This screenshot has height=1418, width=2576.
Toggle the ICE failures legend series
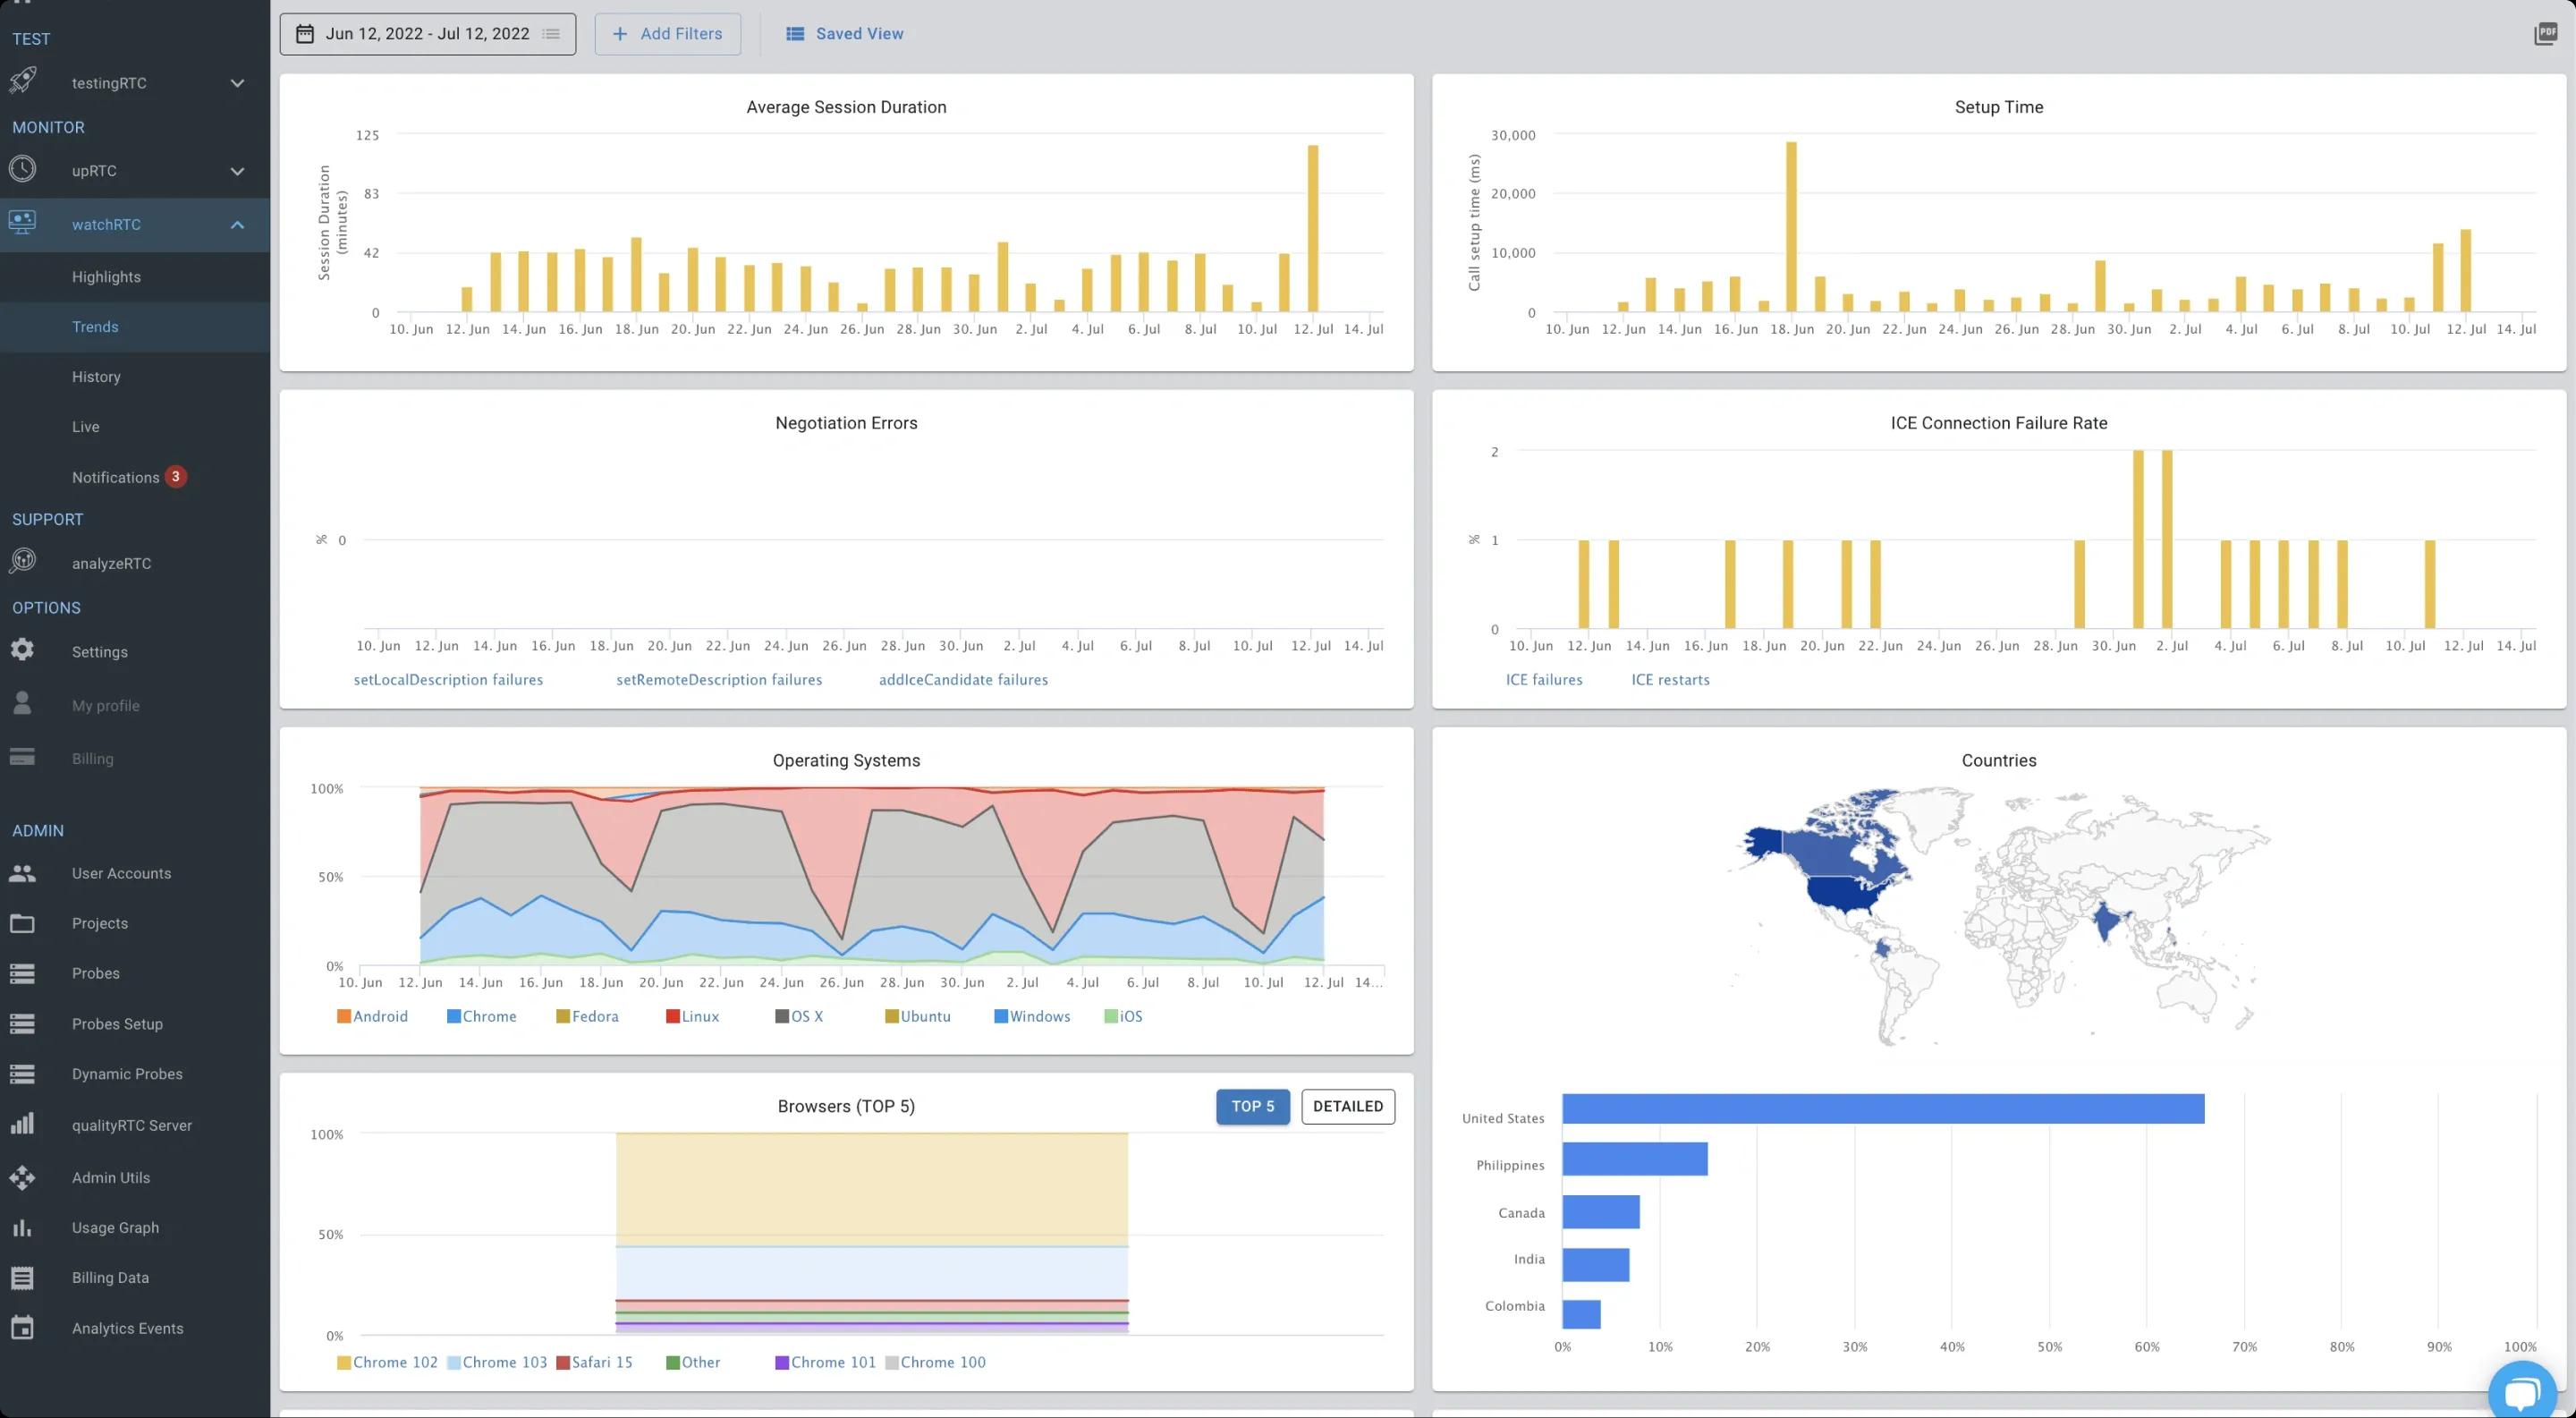point(1543,680)
